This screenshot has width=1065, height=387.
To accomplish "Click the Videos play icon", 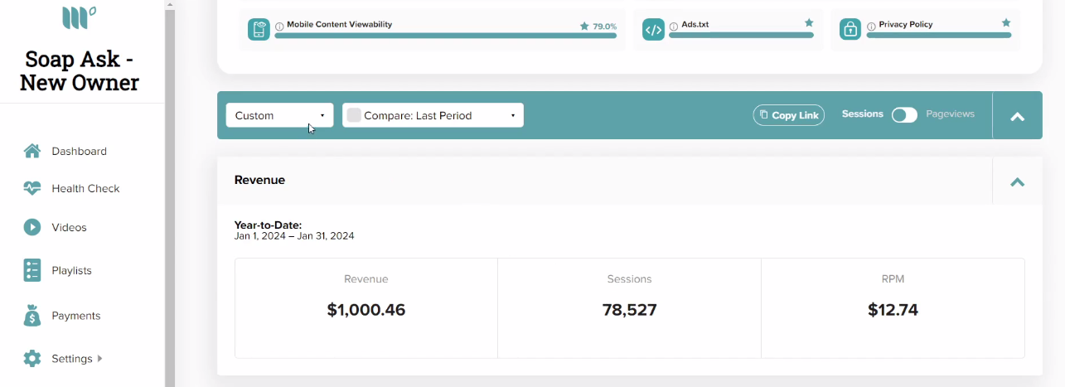I will 32,227.
